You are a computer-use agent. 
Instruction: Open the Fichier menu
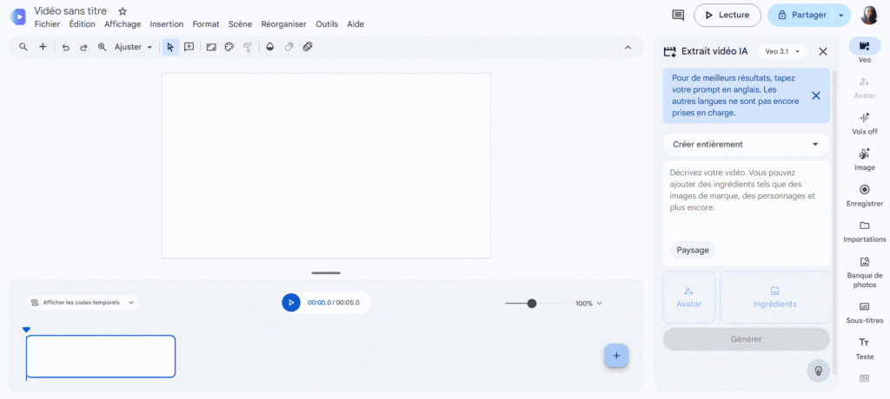[47, 24]
